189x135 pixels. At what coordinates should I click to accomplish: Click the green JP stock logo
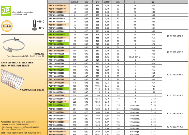[x=6, y=11]
